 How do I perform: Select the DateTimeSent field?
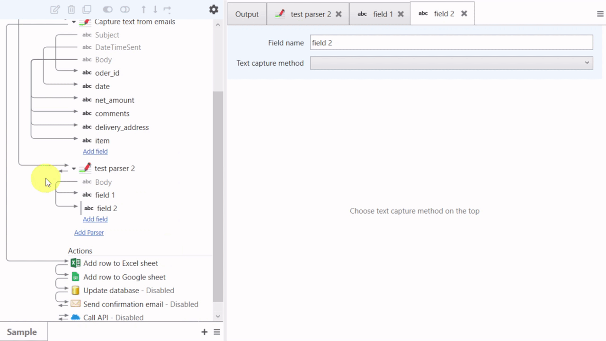(118, 47)
